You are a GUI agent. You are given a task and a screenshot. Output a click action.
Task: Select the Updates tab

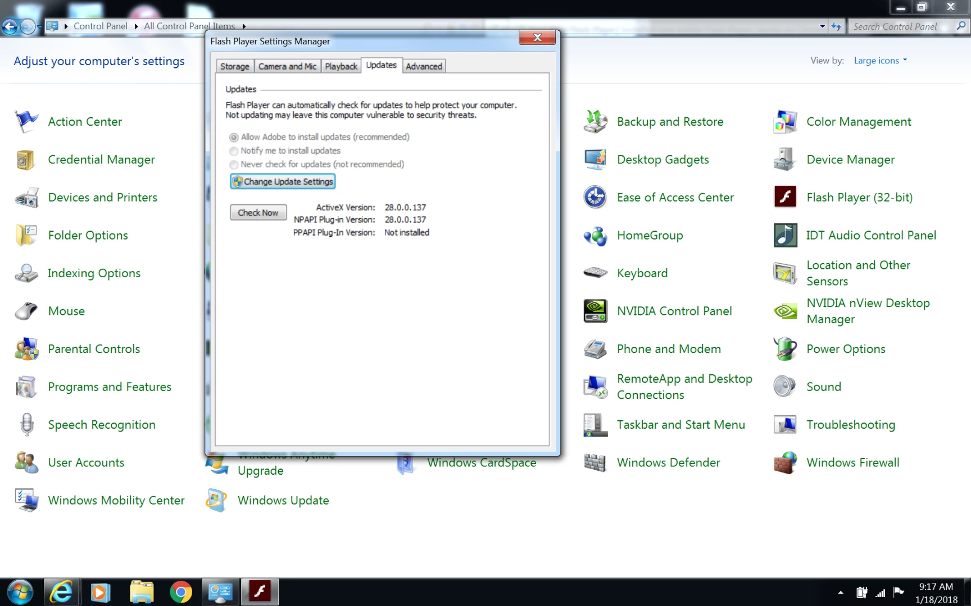click(381, 65)
